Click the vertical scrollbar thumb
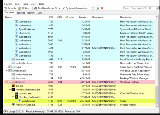160x115 pixels. (157, 95)
